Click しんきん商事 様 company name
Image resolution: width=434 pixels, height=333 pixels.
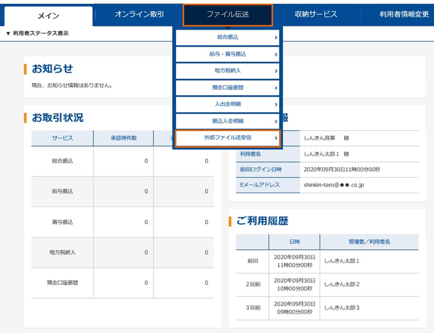326,138
